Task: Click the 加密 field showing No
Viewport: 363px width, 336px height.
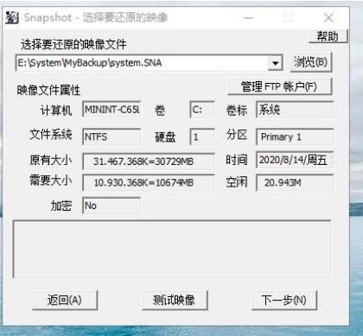Action: [111, 206]
